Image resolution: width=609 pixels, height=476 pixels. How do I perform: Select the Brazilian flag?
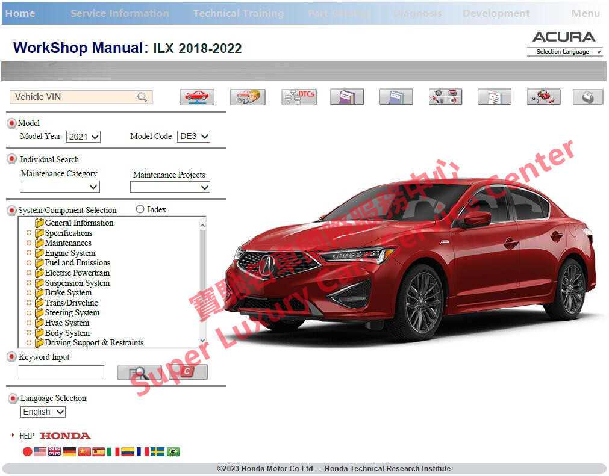point(173,451)
